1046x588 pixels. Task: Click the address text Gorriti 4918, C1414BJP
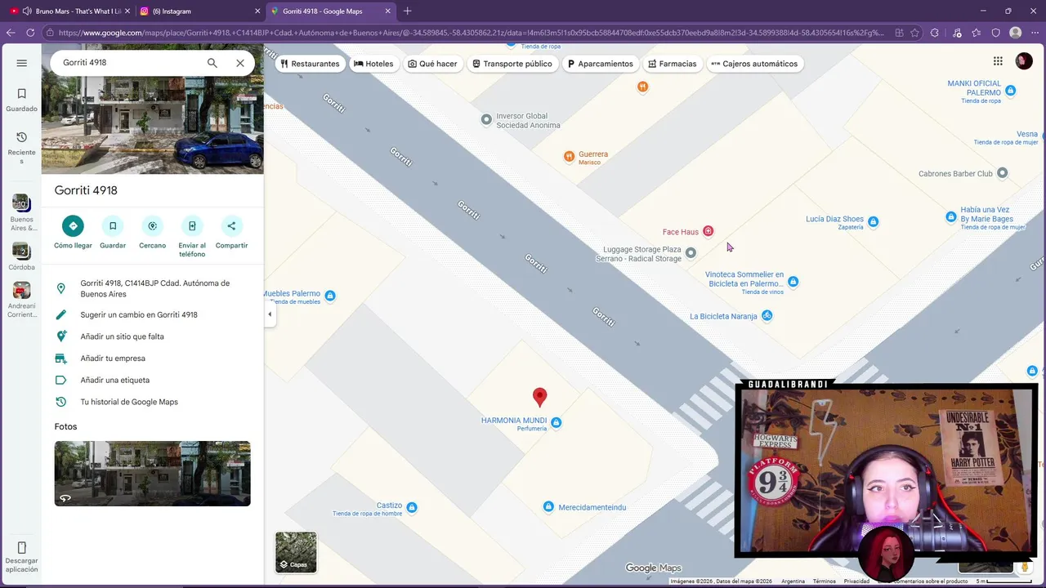point(155,288)
